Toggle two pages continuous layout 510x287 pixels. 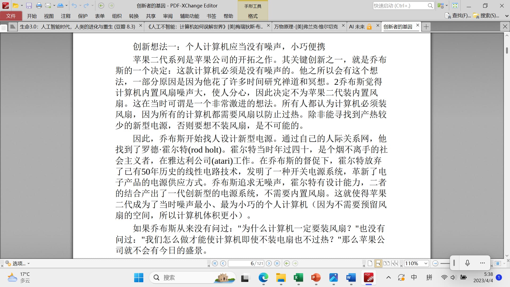click(395, 263)
